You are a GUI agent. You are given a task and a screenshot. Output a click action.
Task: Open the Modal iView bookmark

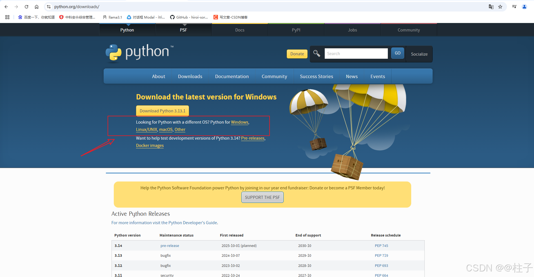point(146,17)
